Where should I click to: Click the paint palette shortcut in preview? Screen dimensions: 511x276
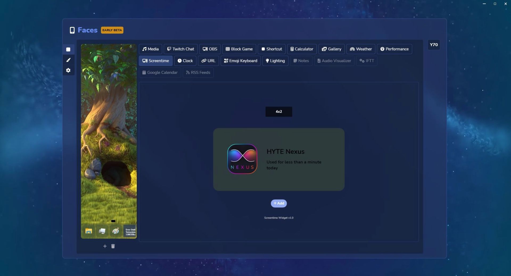(x=116, y=231)
